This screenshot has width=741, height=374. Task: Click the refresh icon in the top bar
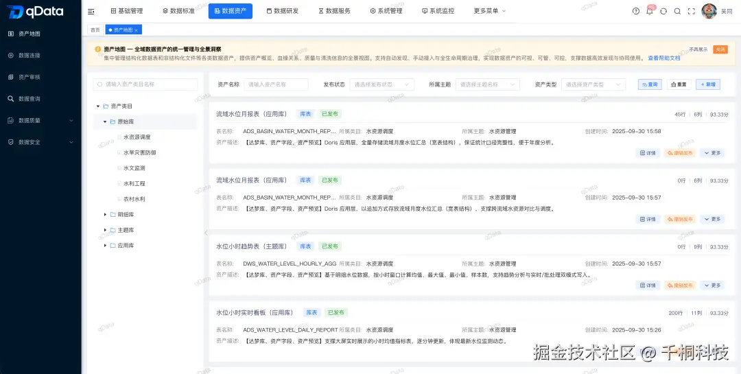(663, 12)
